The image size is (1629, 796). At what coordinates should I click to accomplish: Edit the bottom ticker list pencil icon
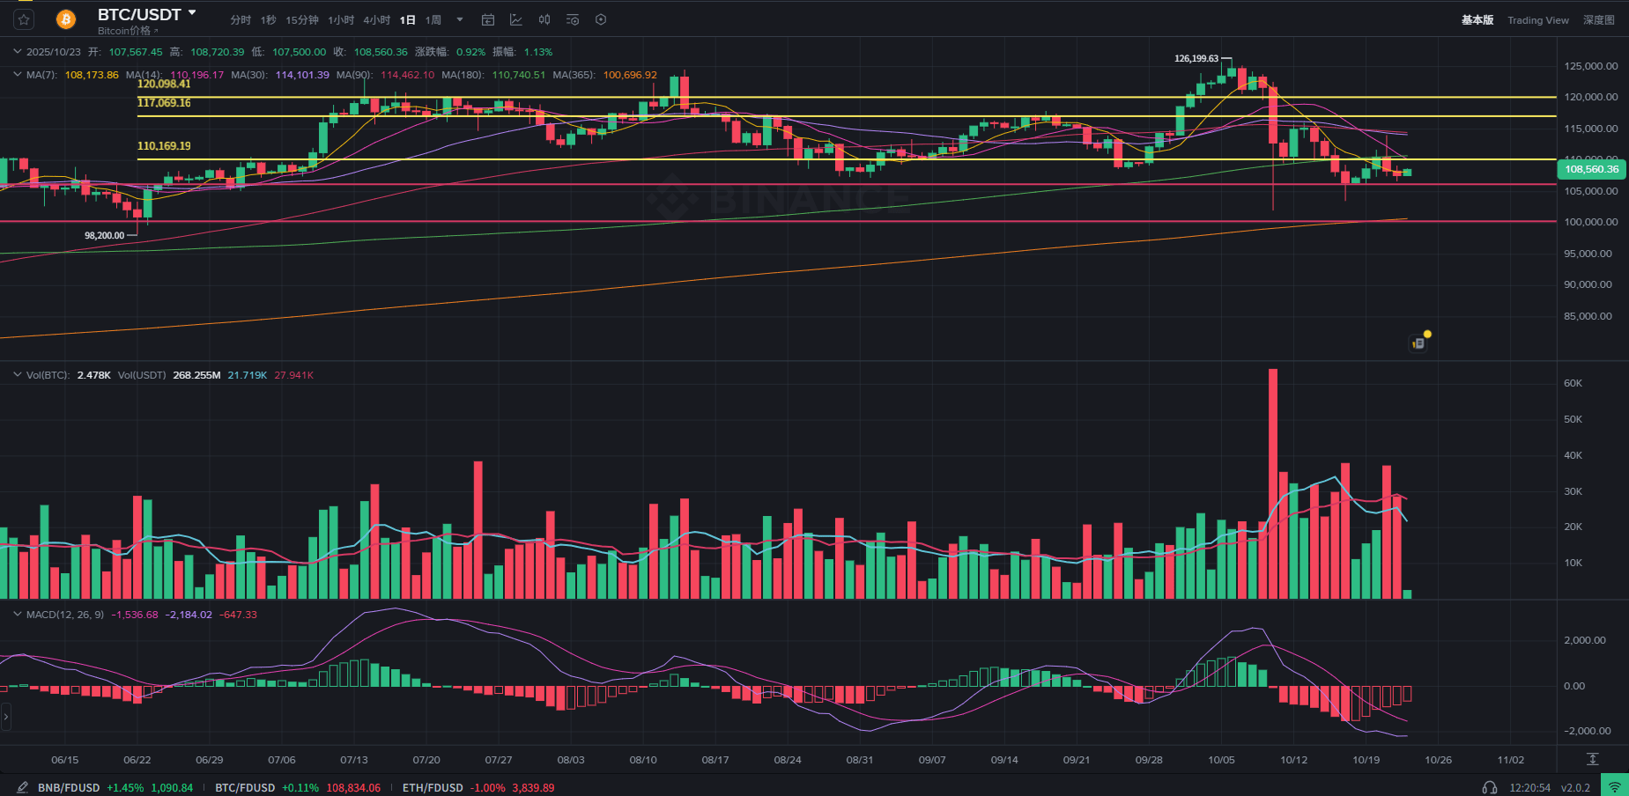click(x=22, y=787)
